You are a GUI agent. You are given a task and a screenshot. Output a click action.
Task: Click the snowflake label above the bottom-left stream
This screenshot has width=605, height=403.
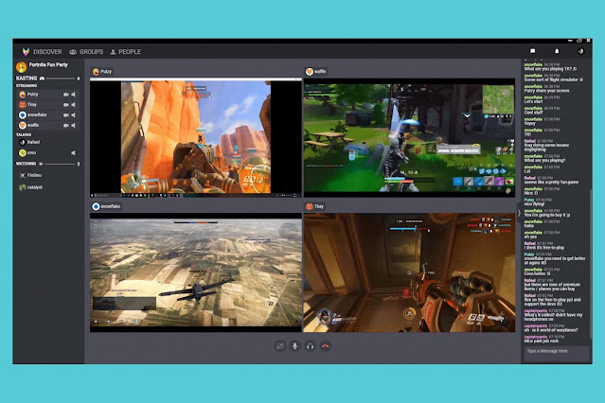tap(106, 206)
